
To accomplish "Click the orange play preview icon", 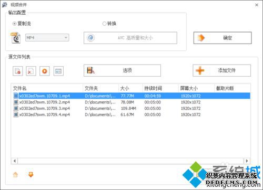I will 45,71.
